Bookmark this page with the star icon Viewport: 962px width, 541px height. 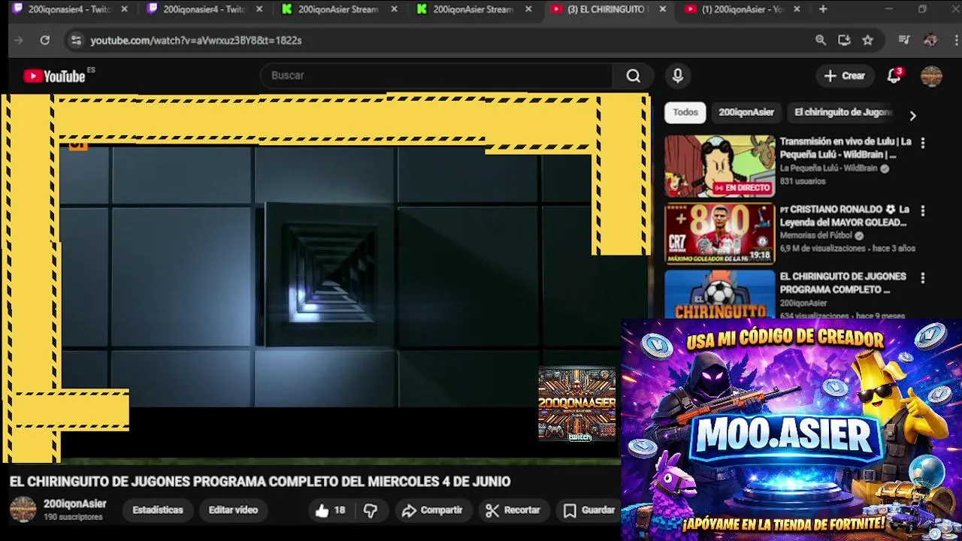click(868, 40)
